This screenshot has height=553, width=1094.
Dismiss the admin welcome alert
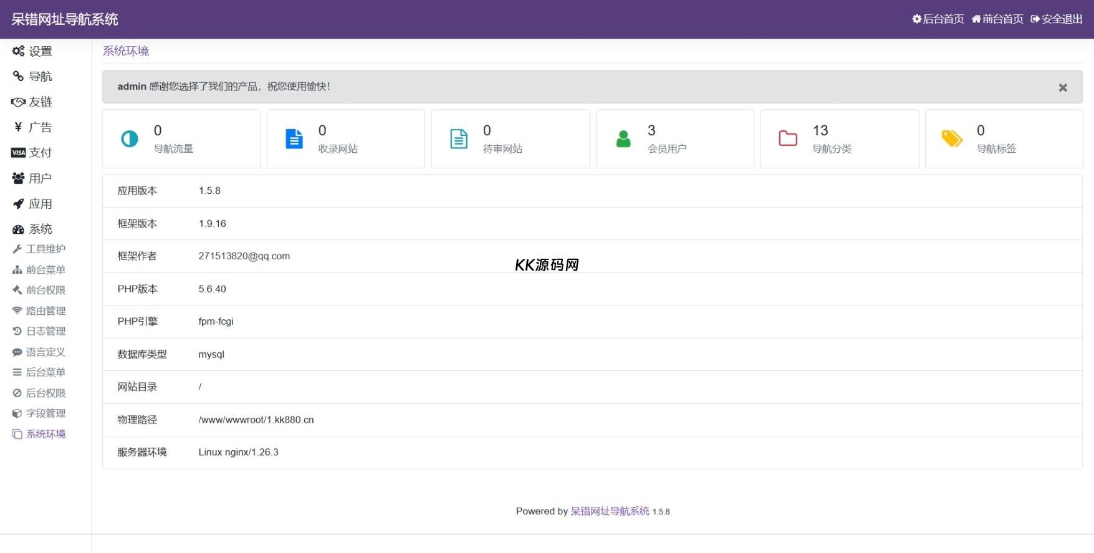(1063, 88)
